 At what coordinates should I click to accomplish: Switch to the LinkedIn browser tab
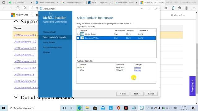tap(47, 2)
